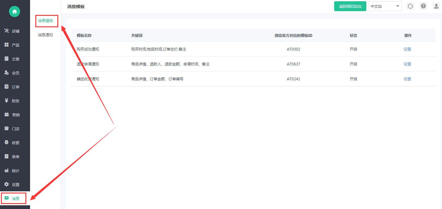Viewport: 442px width, 209px height.
Task: Click the 统计 chart icon
Action: click(x=7, y=170)
